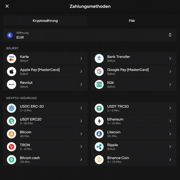Click the N26 teal logo icon
This screenshot has width=180, height=180.
pos(99,85)
